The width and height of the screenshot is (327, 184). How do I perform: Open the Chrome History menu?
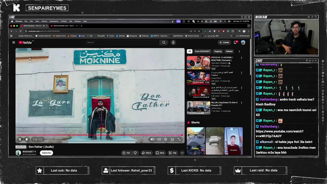44,21
